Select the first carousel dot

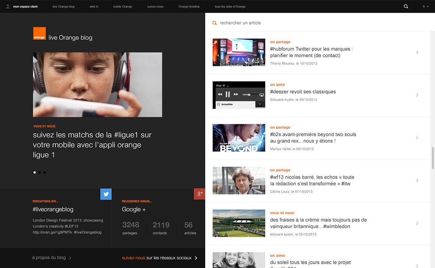click(x=35, y=172)
